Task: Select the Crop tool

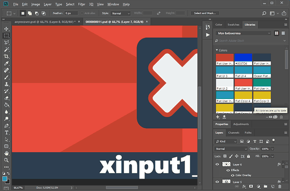Action: click(7, 56)
